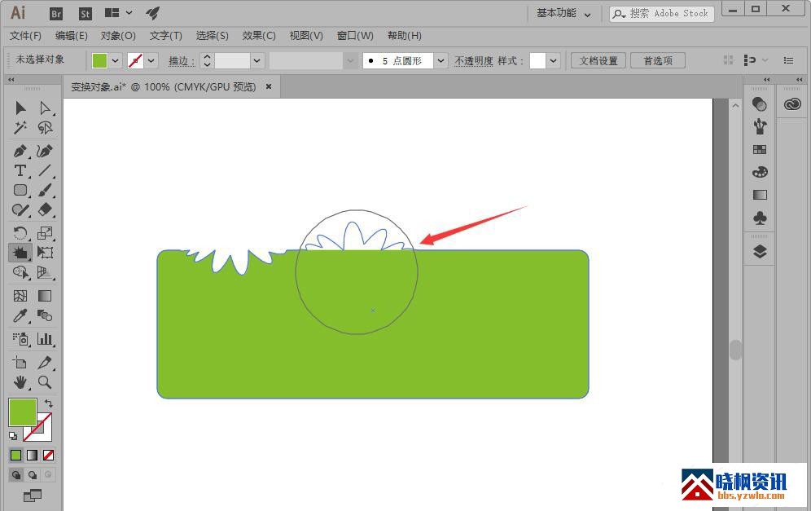
Task: Open the 不透明度 opacity link
Action: [474, 61]
